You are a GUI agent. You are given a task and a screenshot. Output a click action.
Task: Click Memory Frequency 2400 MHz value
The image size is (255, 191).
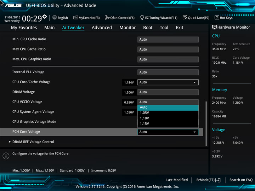[219, 103]
